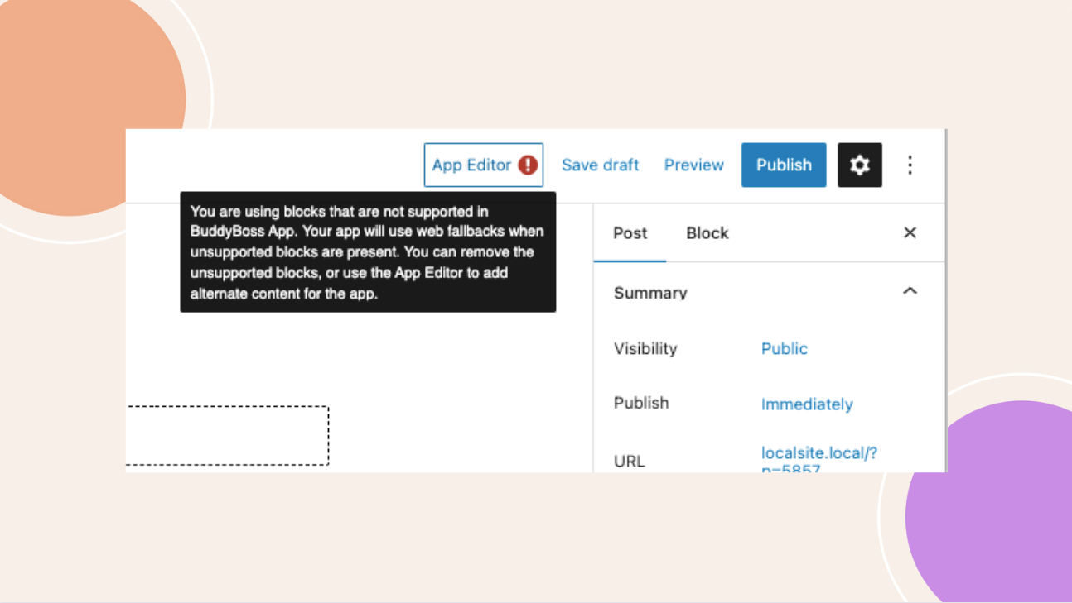Close the settings sidebar
The height and width of the screenshot is (603, 1072).
pos(910,232)
